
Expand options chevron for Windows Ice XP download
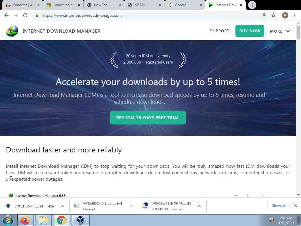(x=200, y=206)
